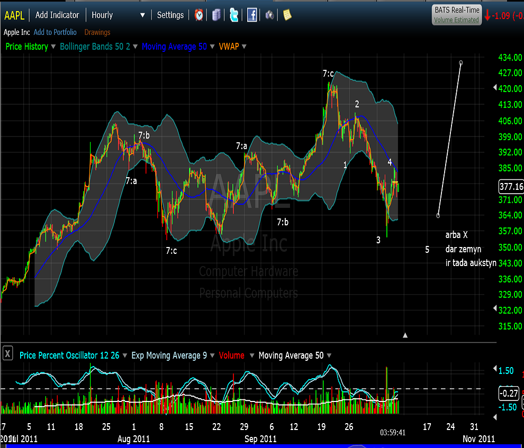Select the wave label '5' annotation

pyautogui.click(x=427, y=250)
